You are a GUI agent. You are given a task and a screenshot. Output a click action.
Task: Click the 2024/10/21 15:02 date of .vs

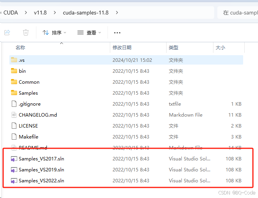tap(132, 60)
